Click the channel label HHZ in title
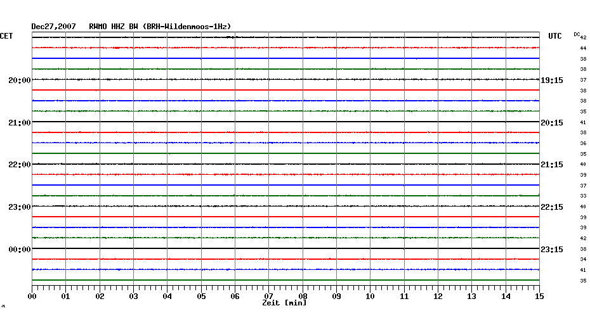Image resolution: width=590 pixels, height=313 pixels. (x=118, y=27)
